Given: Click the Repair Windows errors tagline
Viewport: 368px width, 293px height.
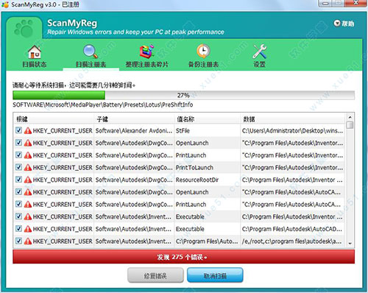Looking at the screenshot, I should click(135, 32).
